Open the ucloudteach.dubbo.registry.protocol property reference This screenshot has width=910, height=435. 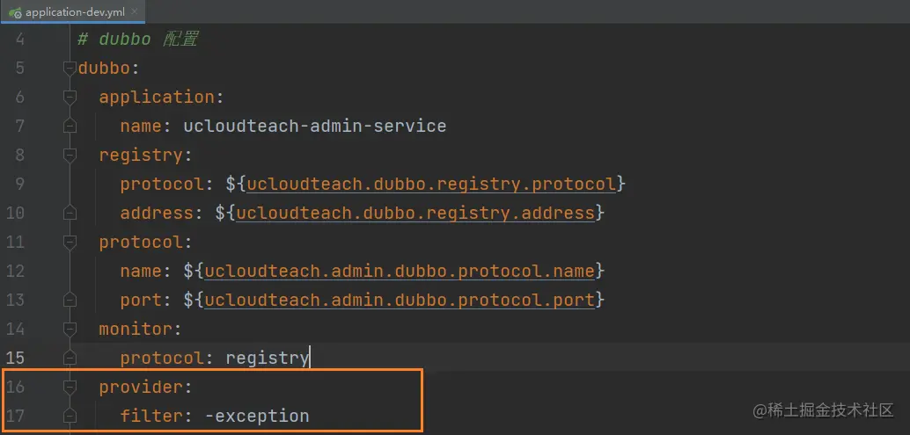coord(430,184)
